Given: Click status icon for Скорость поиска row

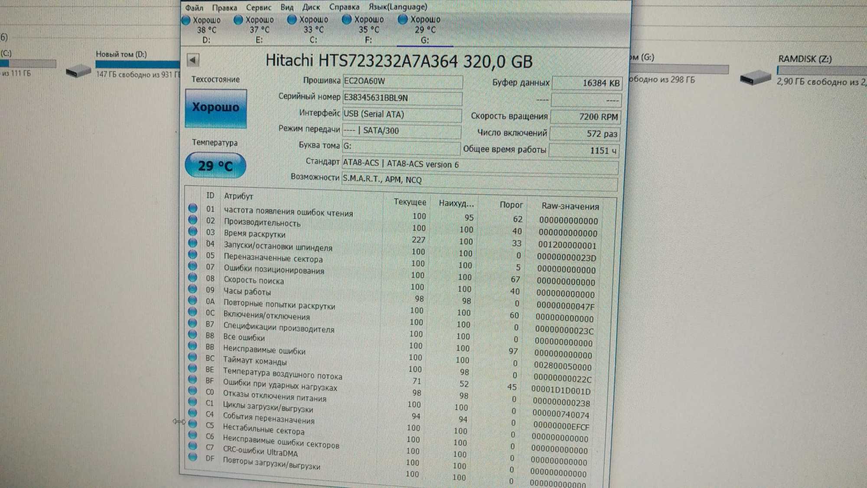Looking at the screenshot, I should [193, 278].
